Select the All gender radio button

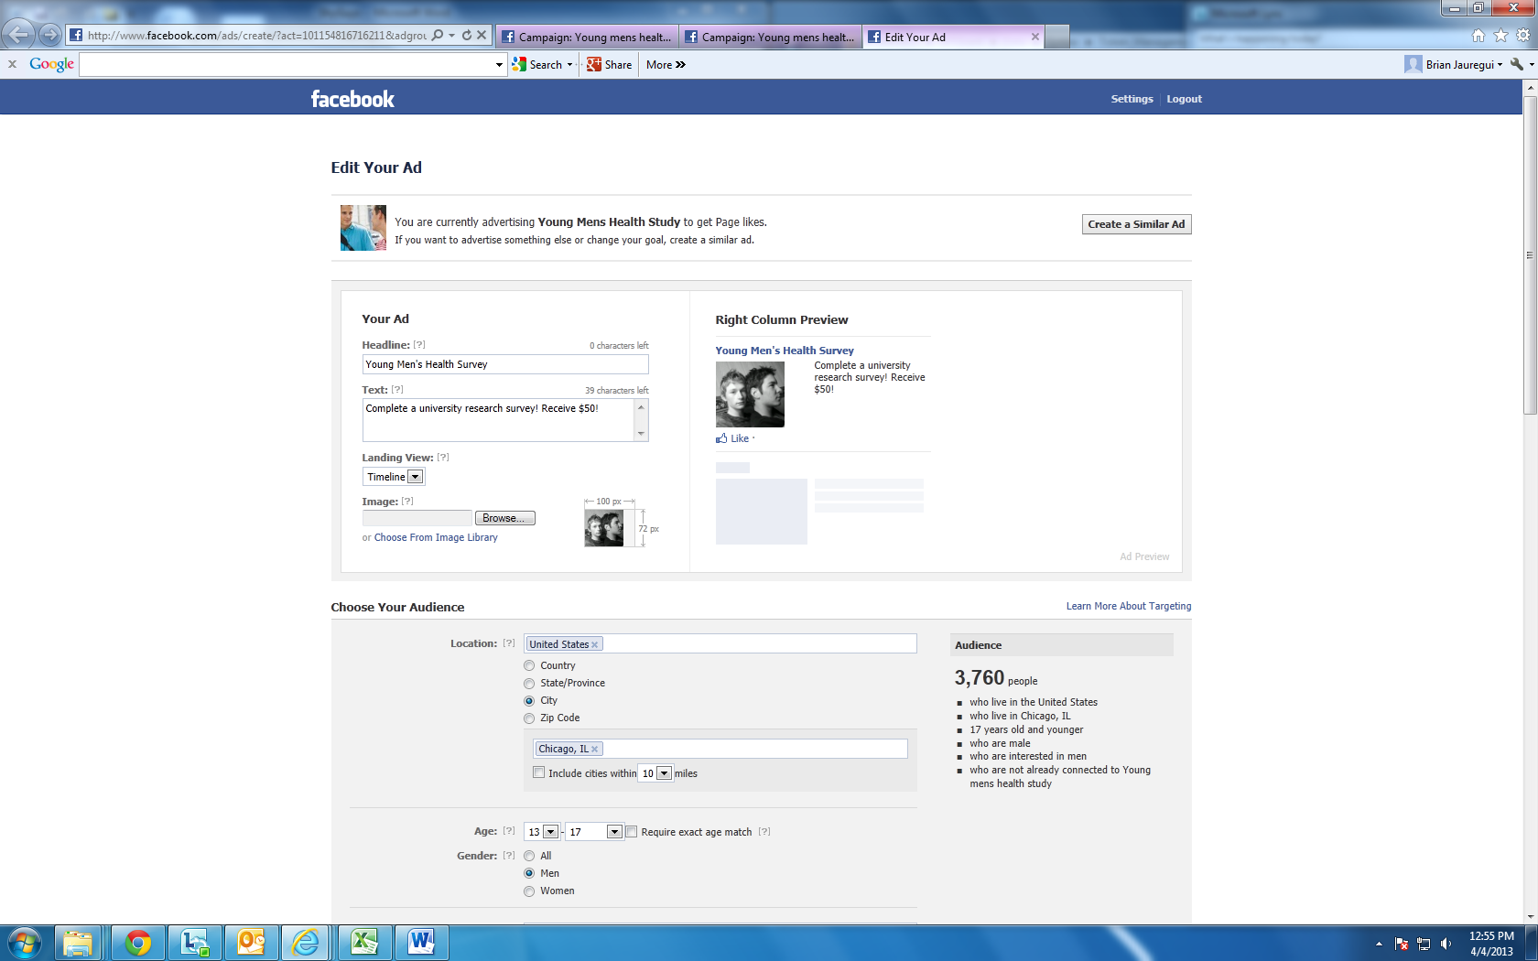[x=529, y=857]
